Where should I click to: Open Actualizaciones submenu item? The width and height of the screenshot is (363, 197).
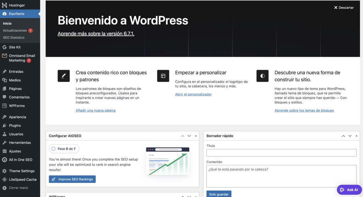click(x=15, y=30)
